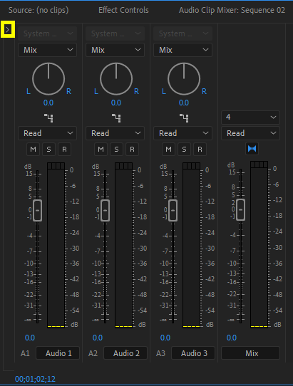Click the timecode 00;01;02;12

[35, 379]
